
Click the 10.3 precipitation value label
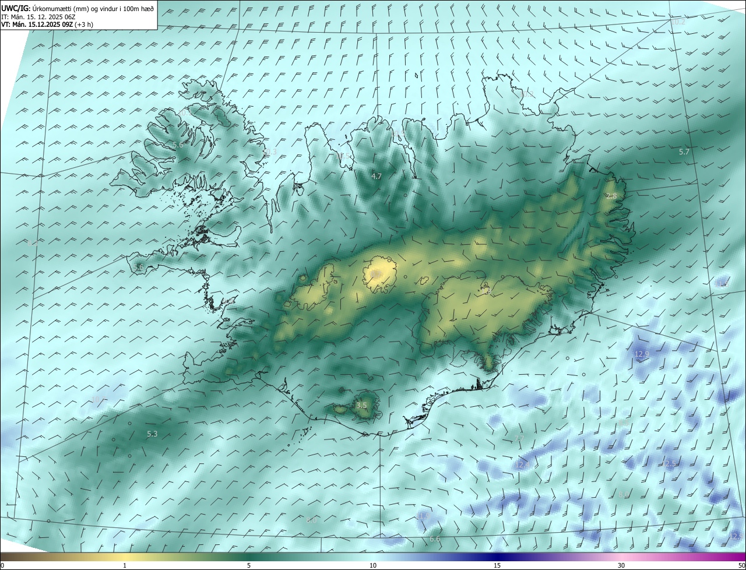click(269, 152)
